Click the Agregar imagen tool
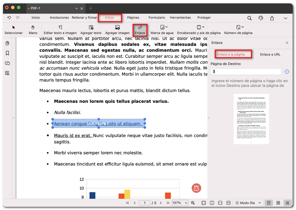Viewport: 296px width, 210px height. pyautogui.click(x=117, y=30)
